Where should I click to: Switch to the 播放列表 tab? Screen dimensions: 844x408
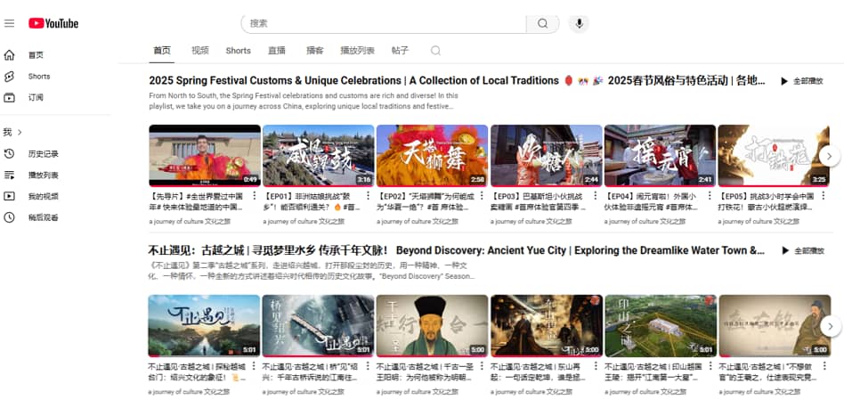point(357,51)
